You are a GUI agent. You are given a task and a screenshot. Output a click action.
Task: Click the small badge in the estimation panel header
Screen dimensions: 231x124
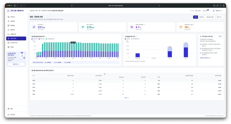(220, 36)
